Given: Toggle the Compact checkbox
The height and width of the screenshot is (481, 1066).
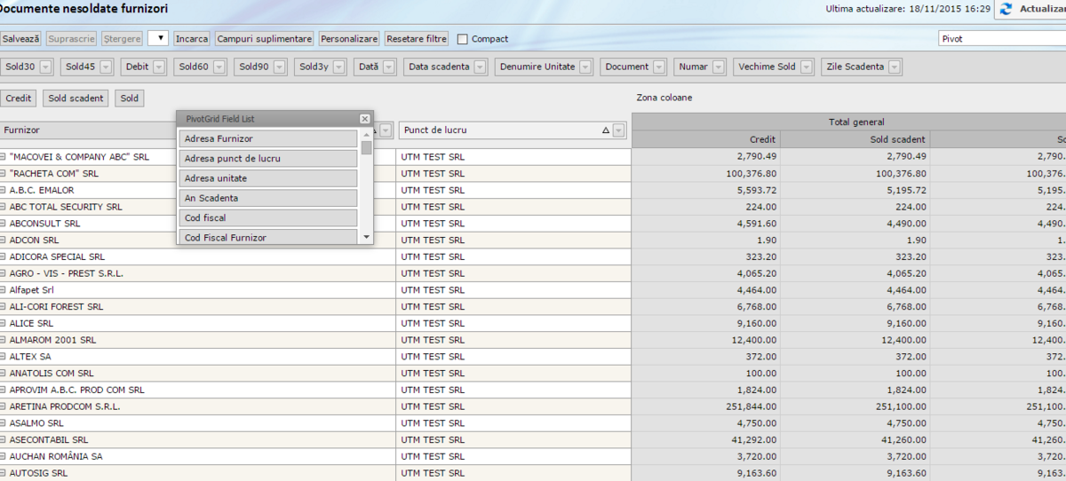Looking at the screenshot, I should (463, 39).
